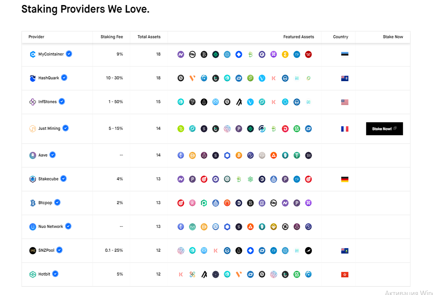Click the Btcpop bitcoin logo icon
433x295 pixels.
[x=33, y=203]
